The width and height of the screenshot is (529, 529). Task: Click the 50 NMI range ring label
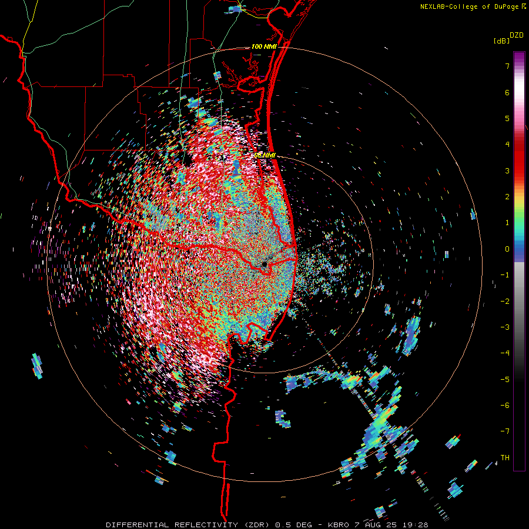click(265, 156)
